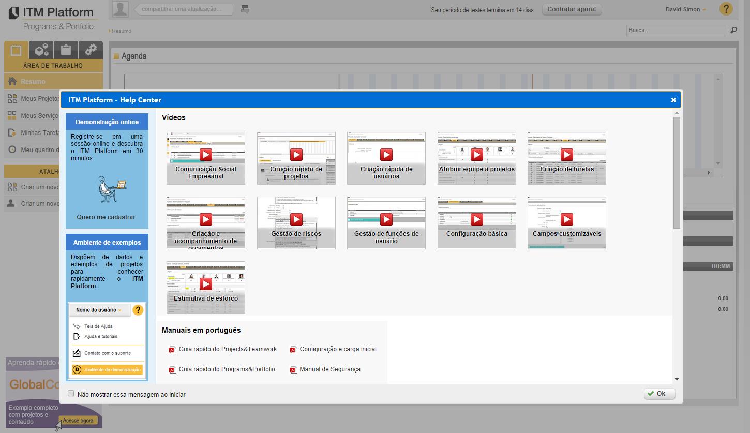The image size is (750, 433).
Task: Open Manual de Segurança link
Action: point(330,369)
